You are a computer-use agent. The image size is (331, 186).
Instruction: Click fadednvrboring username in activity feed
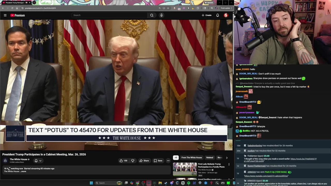click(255, 146)
